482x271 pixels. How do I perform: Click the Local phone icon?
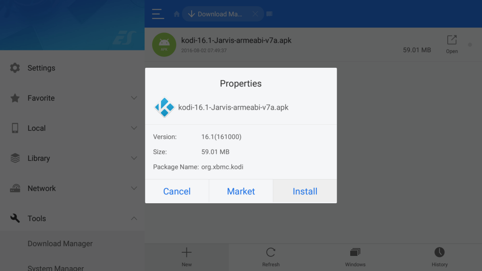pos(15,128)
